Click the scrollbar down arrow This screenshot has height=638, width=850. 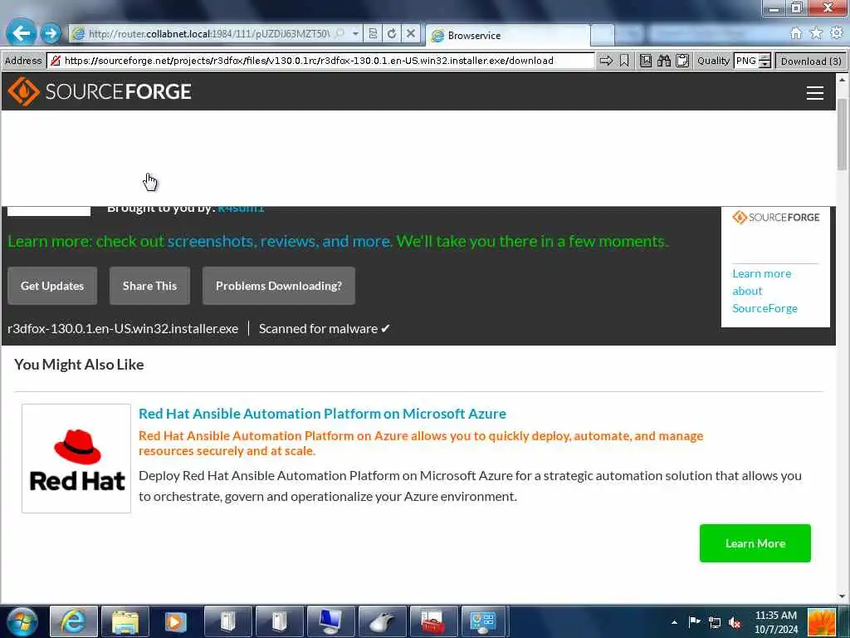coord(842,596)
